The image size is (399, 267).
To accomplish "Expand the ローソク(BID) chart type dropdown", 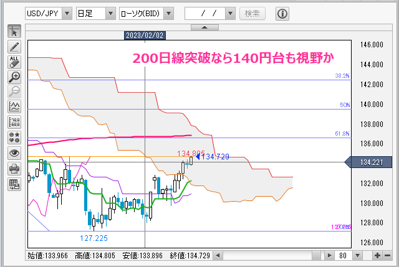I will coord(169,14).
